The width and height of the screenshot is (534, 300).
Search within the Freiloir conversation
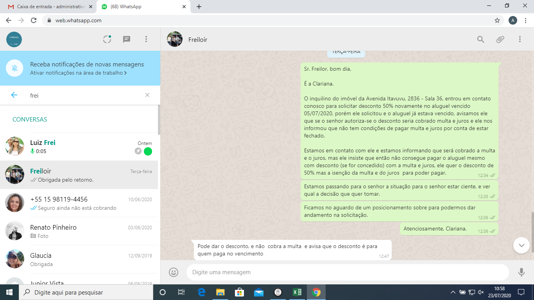coord(481,39)
